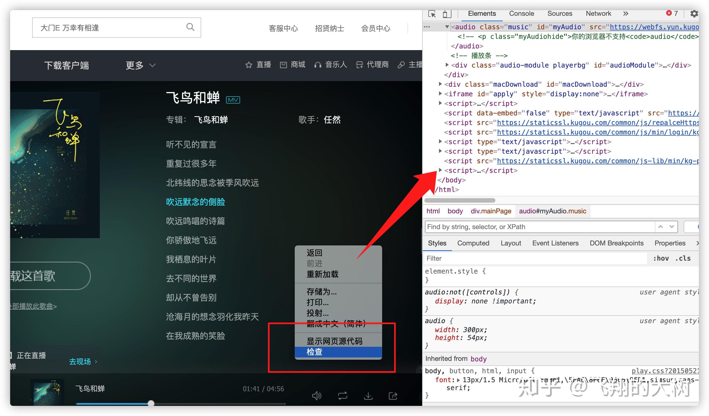Open the 会员中心 link
Viewport: 709px width, 416px height.
376,28
